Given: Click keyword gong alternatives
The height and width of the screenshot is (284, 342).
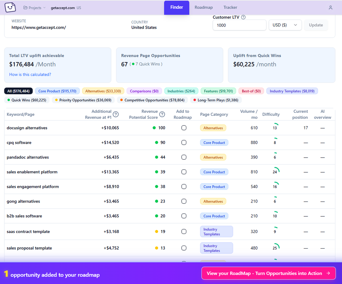Looking at the screenshot, I should (x=23, y=201).
